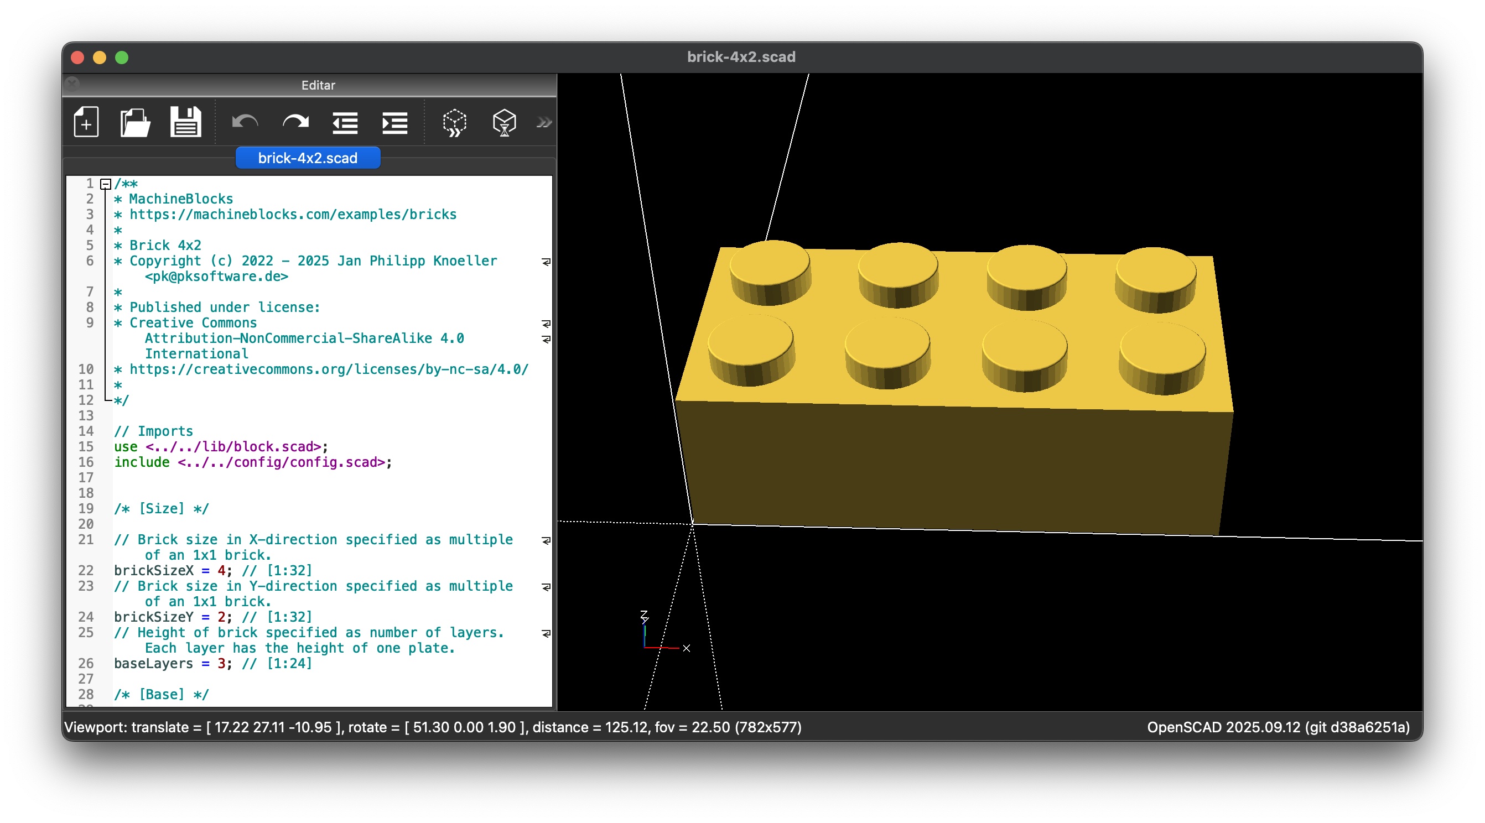1485x823 pixels.
Task: Open an existing SCAD file
Action: [136, 122]
